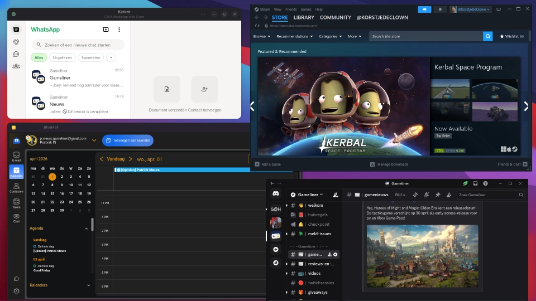The width and height of the screenshot is (536, 301).
Task: Click the pinned messages icon in Discord
Action: (438, 195)
